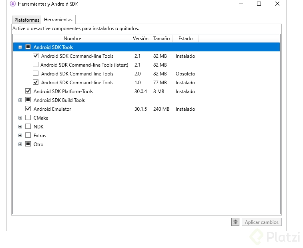This screenshot has height=248, width=303.
Task: Sort by the Estado column header
Action: coord(185,39)
